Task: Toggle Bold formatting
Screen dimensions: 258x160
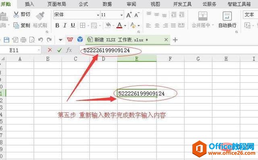Action: coord(57,25)
